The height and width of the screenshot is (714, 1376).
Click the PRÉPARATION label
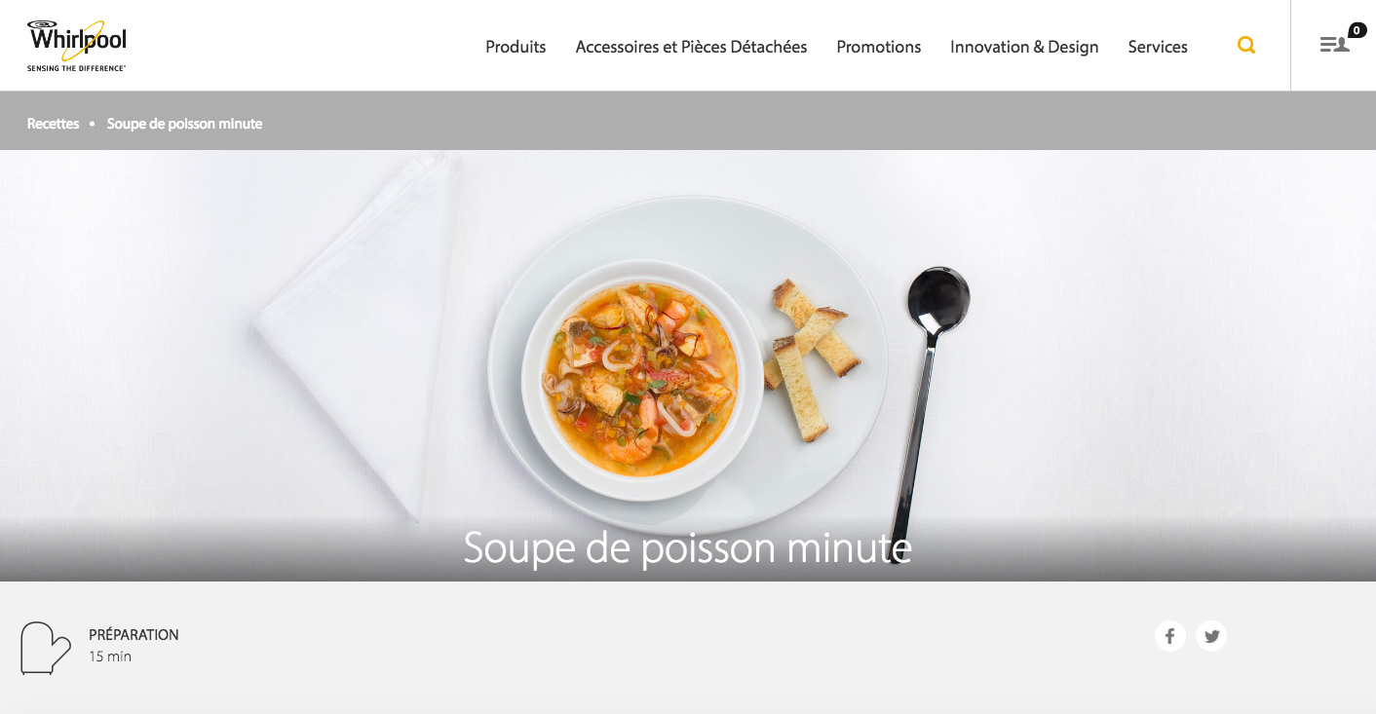(134, 634)
